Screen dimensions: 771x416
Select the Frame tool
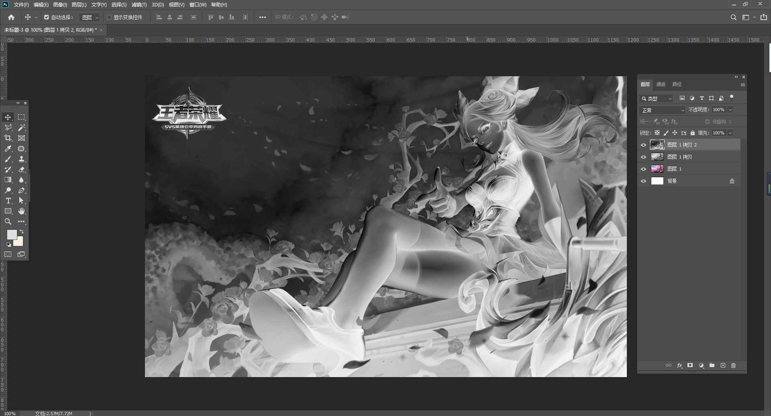pos(21,138)
